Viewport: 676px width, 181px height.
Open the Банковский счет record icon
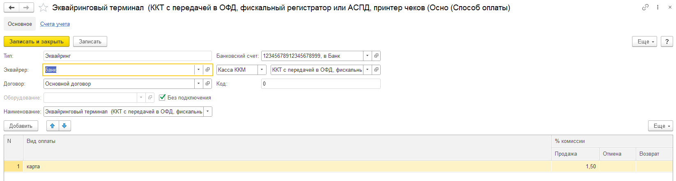[376, 56]
